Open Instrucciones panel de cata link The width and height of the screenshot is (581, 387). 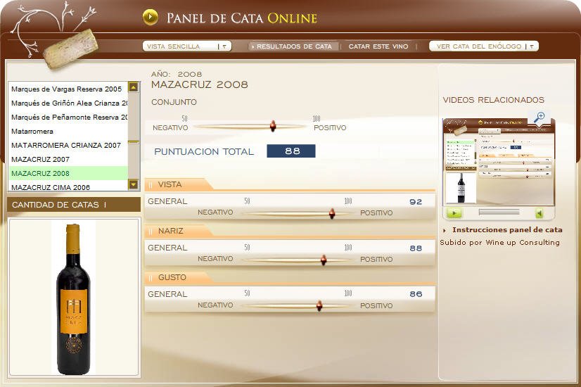[x=507, y=230]
